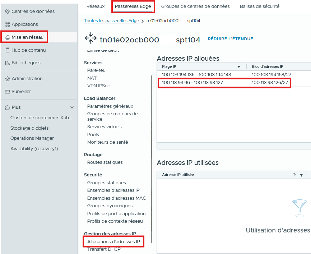Click the Applications grid icon in sidebar
Image resolution: width=311 pixels, height=254 pixels.
(x=8, y=24)
